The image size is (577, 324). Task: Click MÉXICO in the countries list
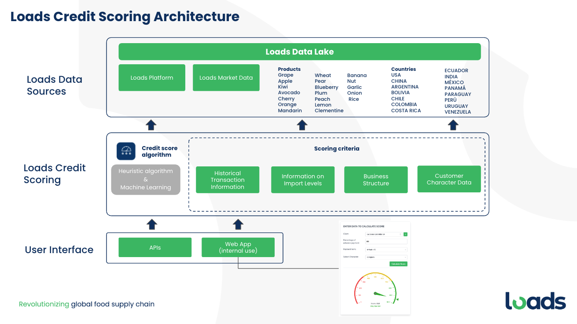pyautogui.click(x=454, y=82)
